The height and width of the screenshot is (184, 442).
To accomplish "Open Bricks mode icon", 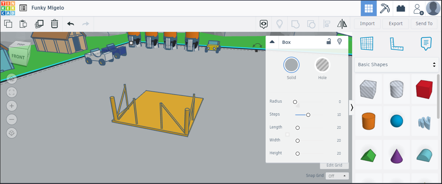I will [401, 8].
